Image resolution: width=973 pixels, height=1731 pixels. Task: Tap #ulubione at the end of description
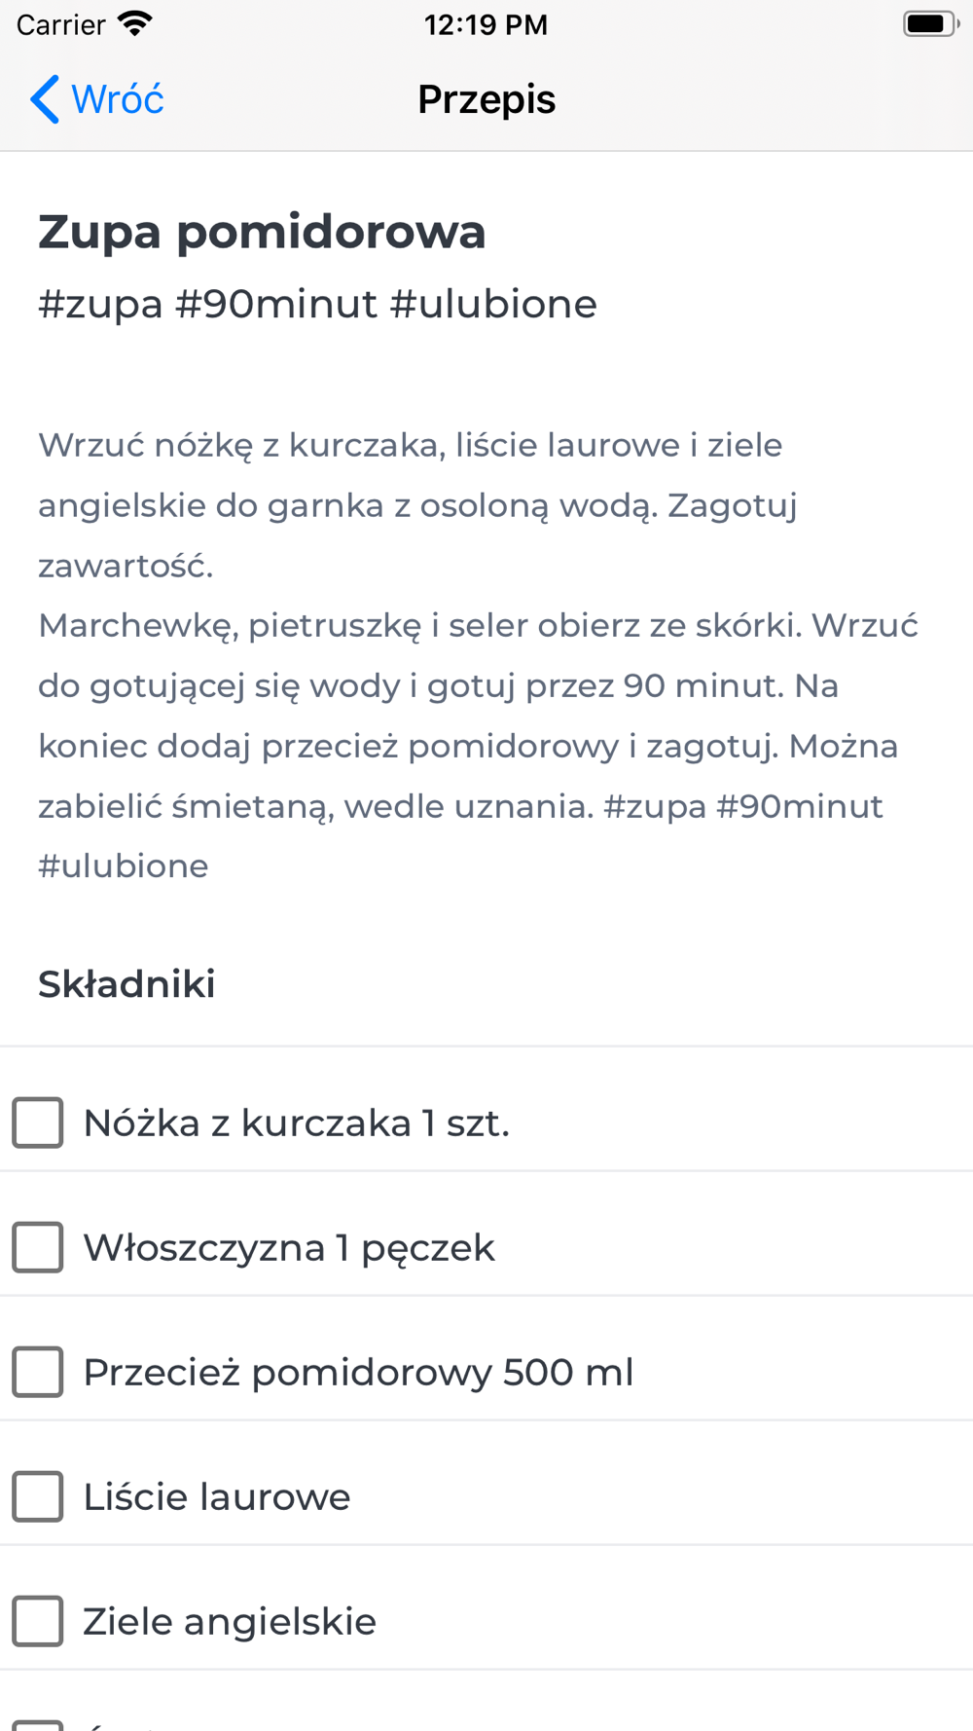(124, 866)
